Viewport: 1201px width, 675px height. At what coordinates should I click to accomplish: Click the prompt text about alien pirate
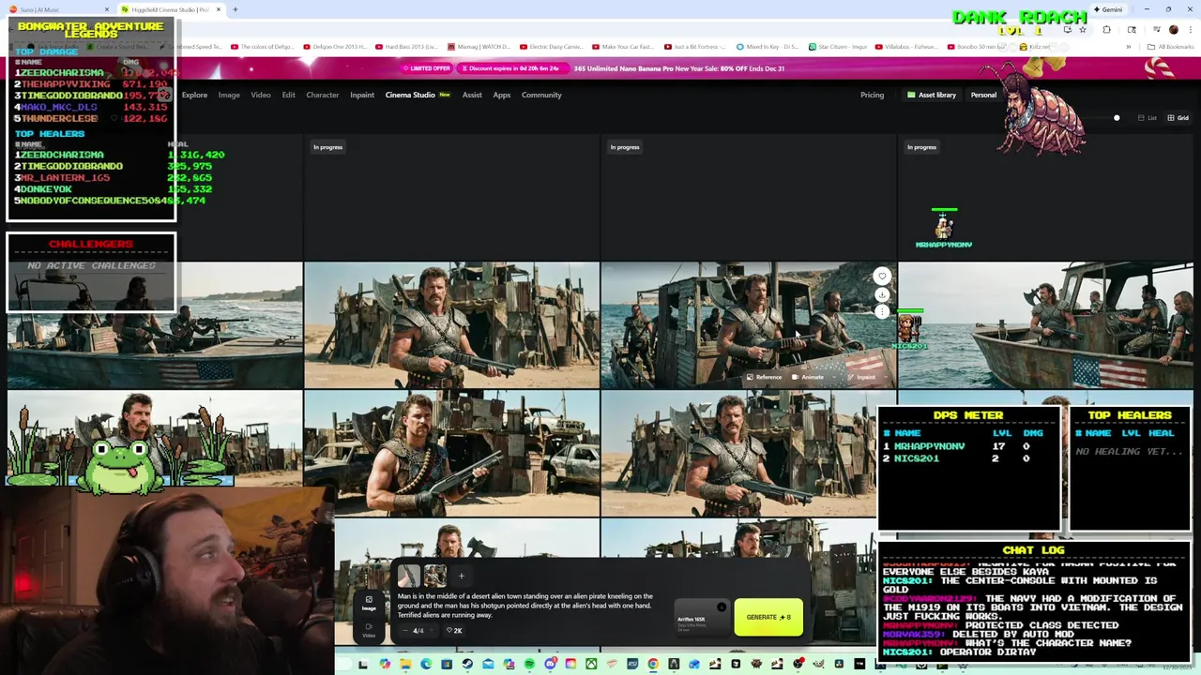524,606
